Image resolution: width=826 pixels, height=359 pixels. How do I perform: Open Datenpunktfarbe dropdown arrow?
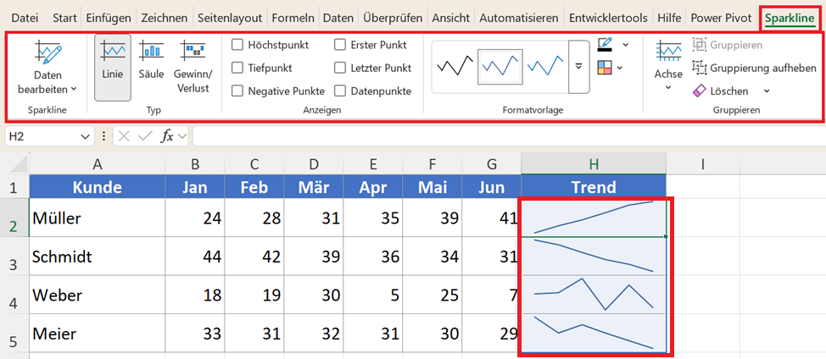coord(620,67)
